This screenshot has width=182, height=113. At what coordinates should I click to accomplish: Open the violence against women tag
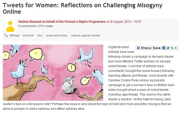85,36
